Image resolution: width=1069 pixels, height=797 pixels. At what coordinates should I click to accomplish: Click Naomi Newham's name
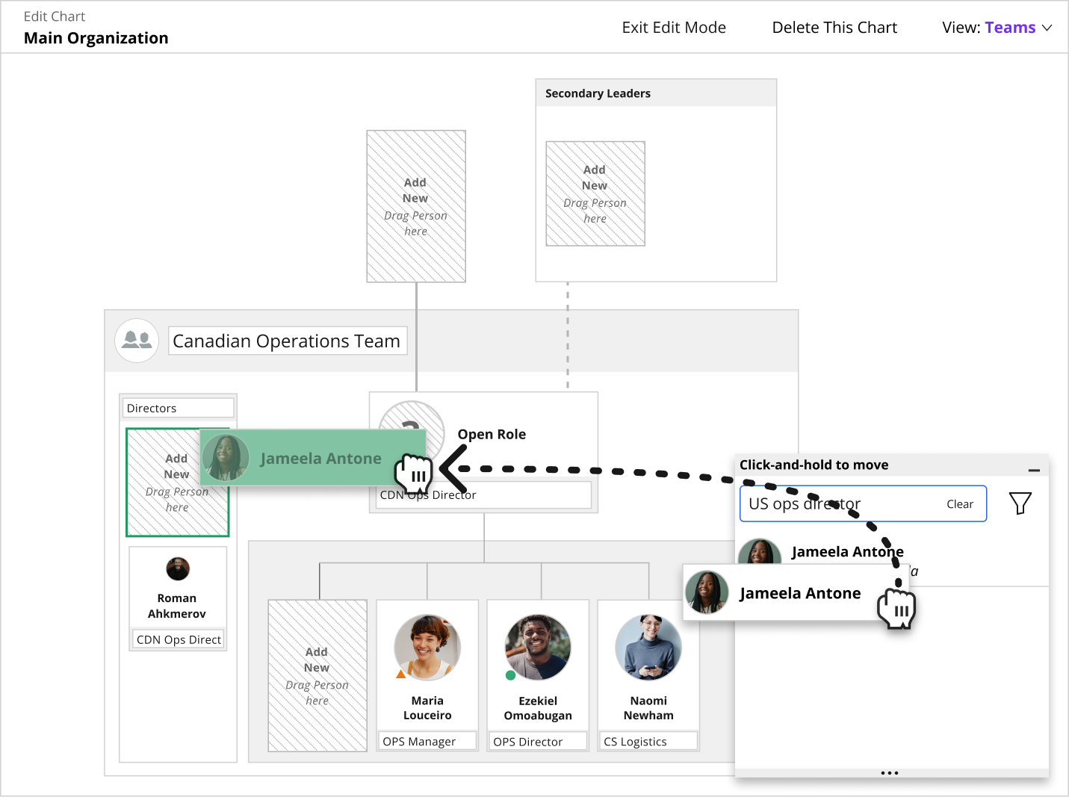648,707
